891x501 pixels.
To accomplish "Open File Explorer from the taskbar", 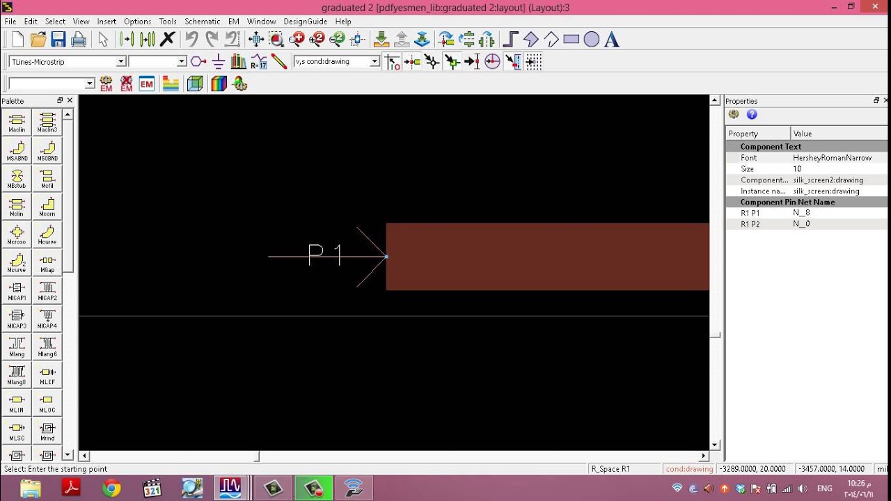I will (x=30, y=488).
